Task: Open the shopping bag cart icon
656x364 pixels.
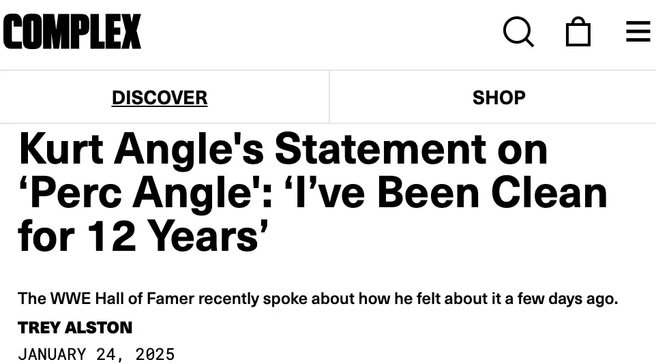Action: tap(578, 31)
